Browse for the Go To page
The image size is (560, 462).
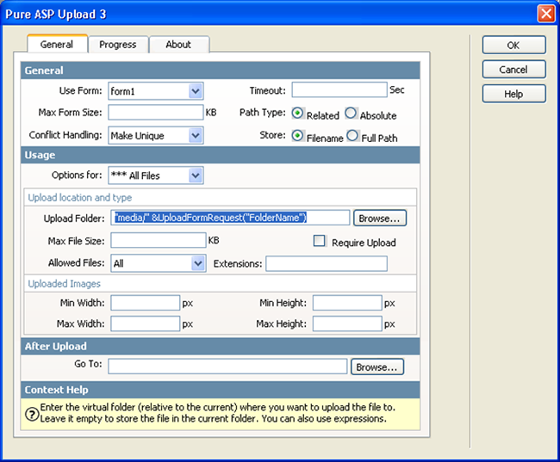(x=377, y=367)
